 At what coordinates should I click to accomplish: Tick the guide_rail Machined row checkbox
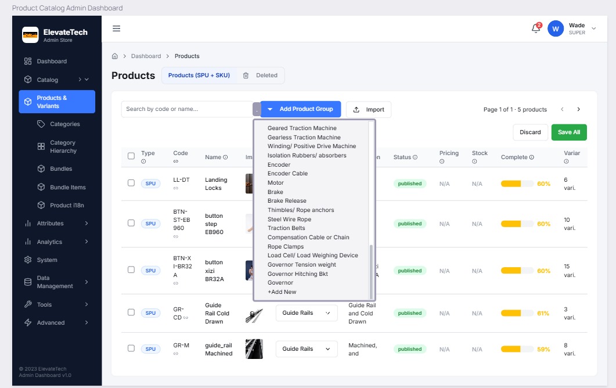click(x=131, y=349)
